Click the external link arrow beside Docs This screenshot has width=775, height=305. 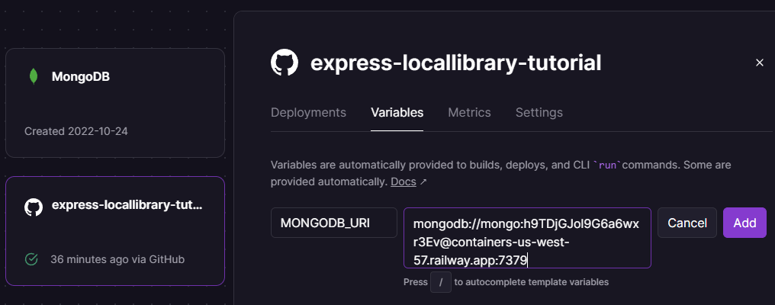tap(423, 182)
